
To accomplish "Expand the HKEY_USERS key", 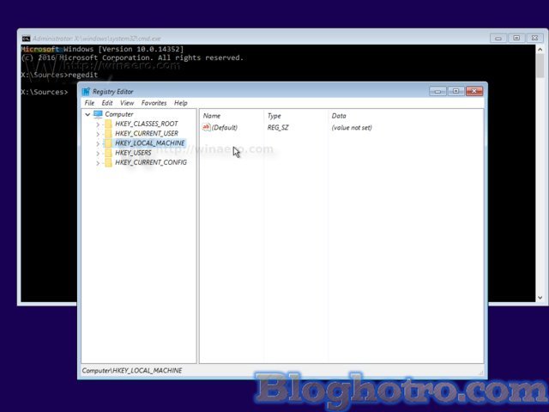I will tap(98, 153).
